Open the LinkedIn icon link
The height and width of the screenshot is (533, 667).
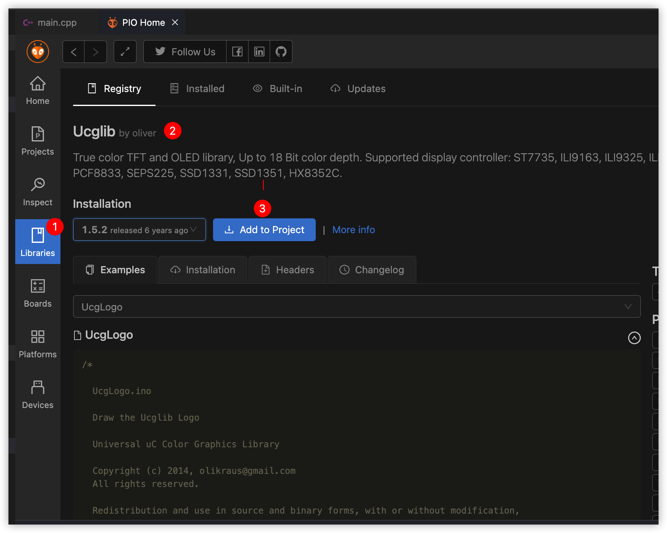[259, 52]
